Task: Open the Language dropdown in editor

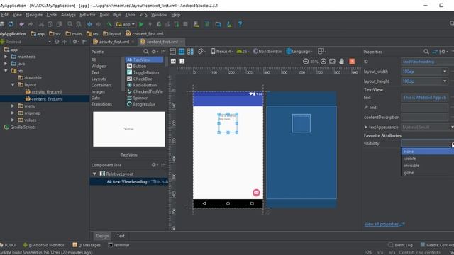Action: pyautogui.click(x=299, y=52)
